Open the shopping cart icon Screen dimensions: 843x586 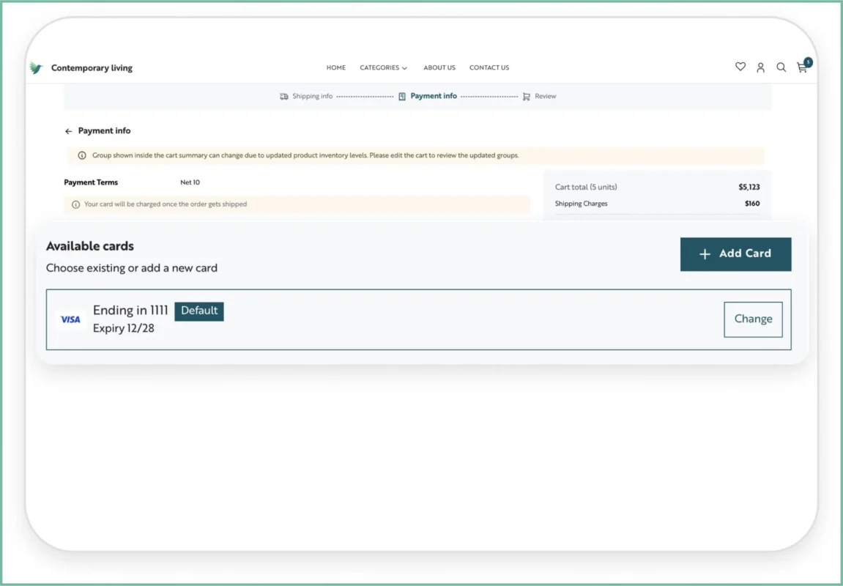coord(802,67)
